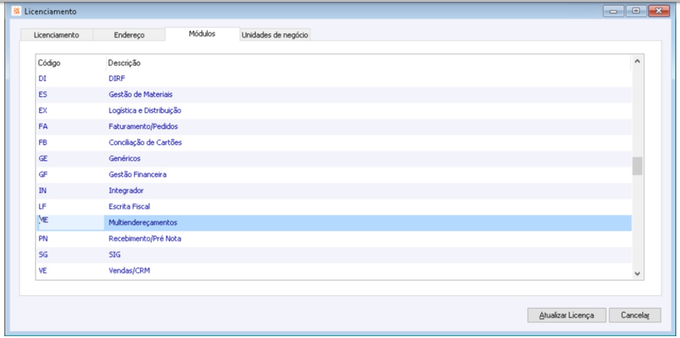Viewport: 680px width, 338px height.
Task: Select the Gestão de Materiais row
Action: [x=334, y=95]
